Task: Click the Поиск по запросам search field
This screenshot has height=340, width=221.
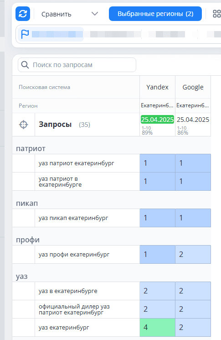Action: point(77,65)
